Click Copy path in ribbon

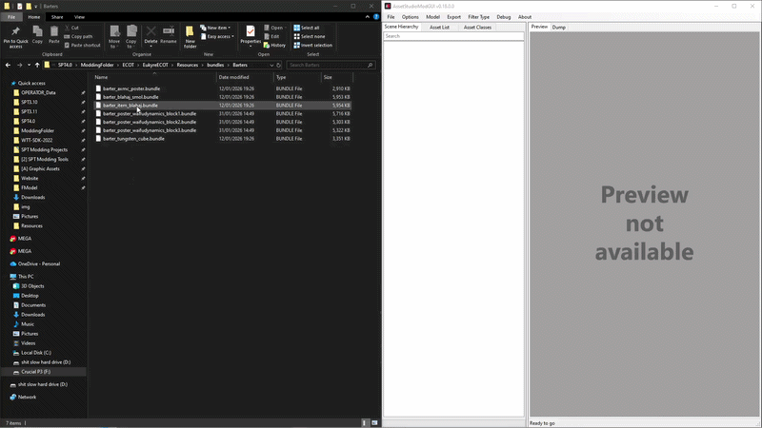[x=78, y=36]
